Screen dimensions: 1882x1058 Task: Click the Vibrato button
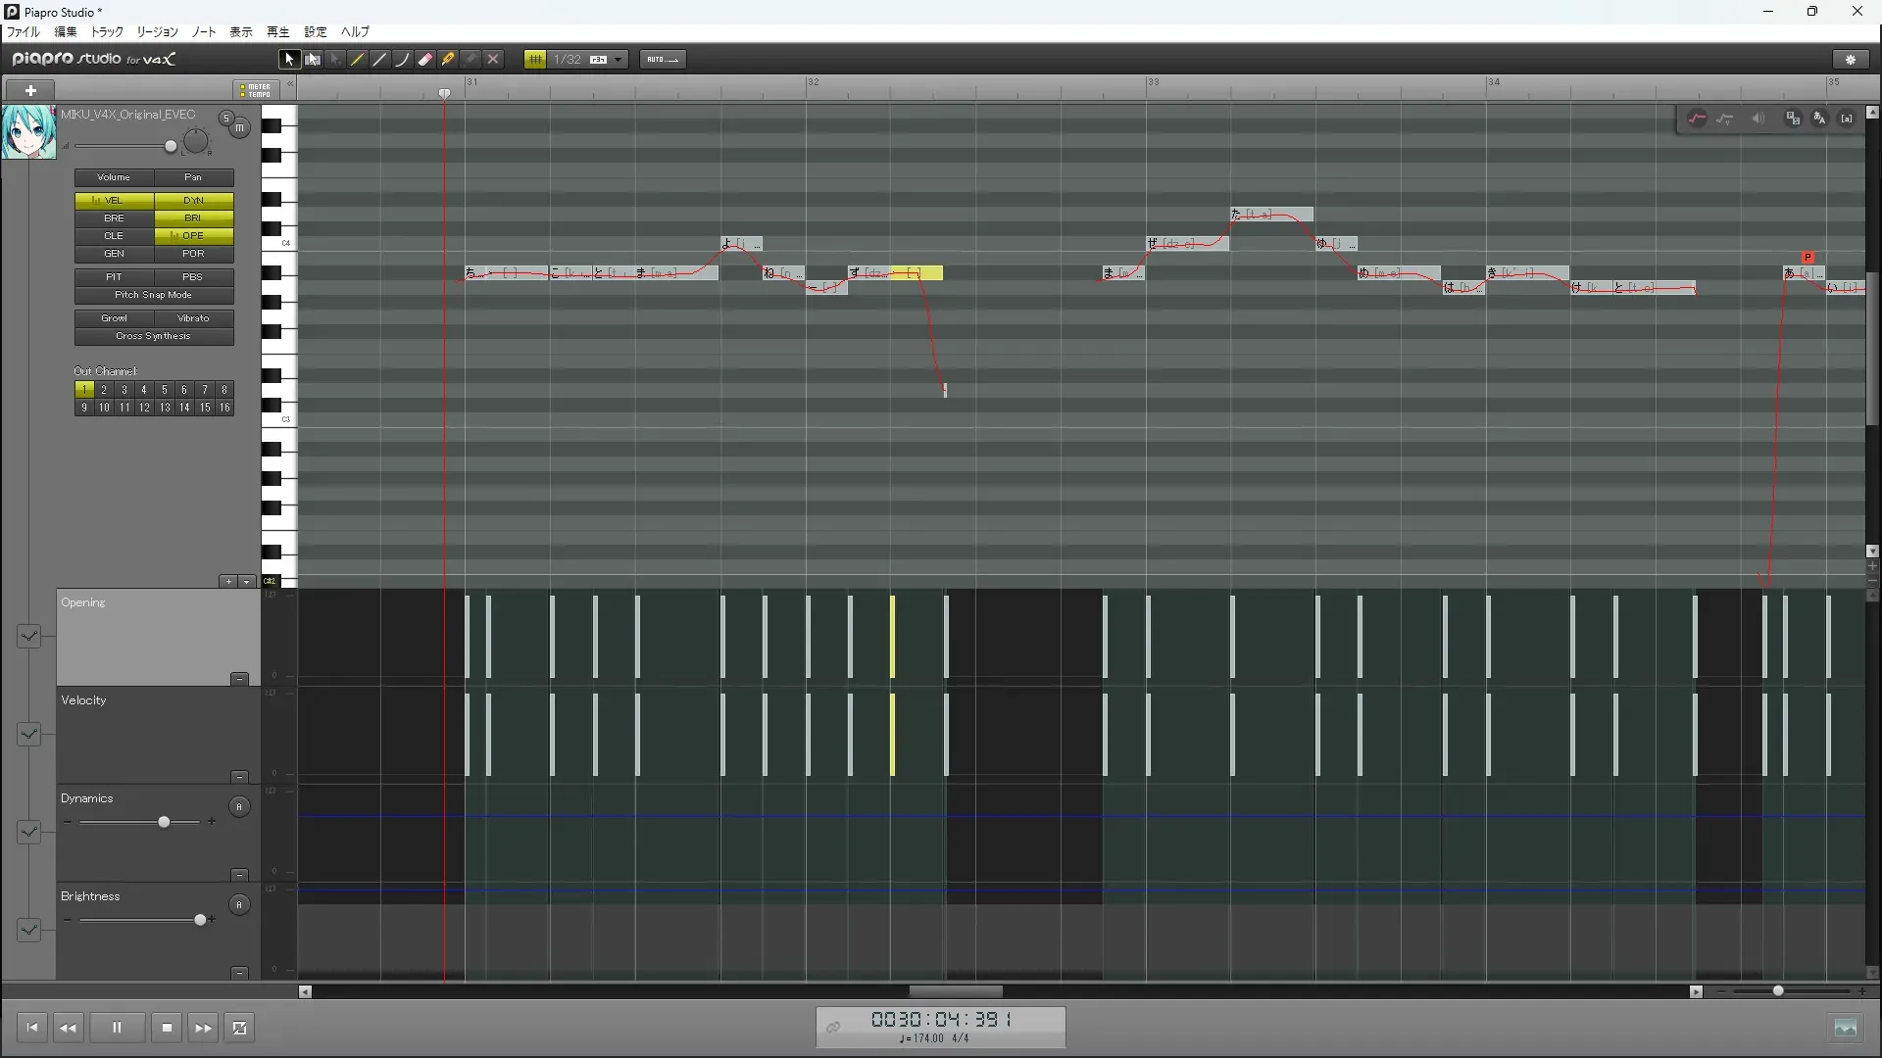point(193,318)
